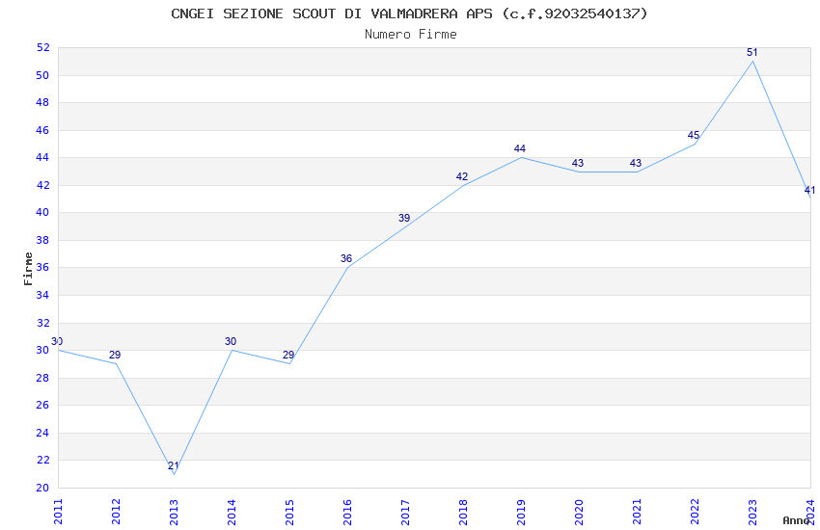Click y-axis tick value 46

tap(42, 130)
